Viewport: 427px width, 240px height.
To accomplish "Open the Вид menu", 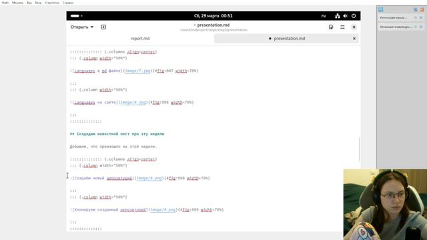I will (x=29, y=3).
